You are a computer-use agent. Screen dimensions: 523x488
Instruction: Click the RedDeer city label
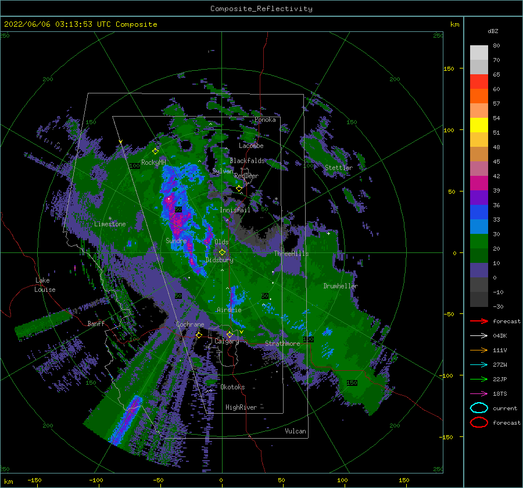pyautogui.click(x=246, y=176)
